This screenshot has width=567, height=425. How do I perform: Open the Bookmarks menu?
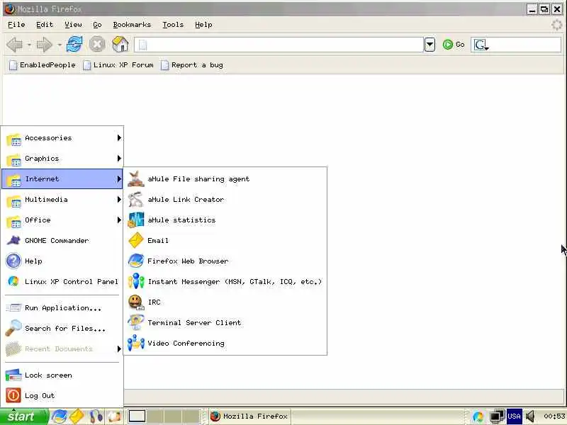[x=132, y=25]
